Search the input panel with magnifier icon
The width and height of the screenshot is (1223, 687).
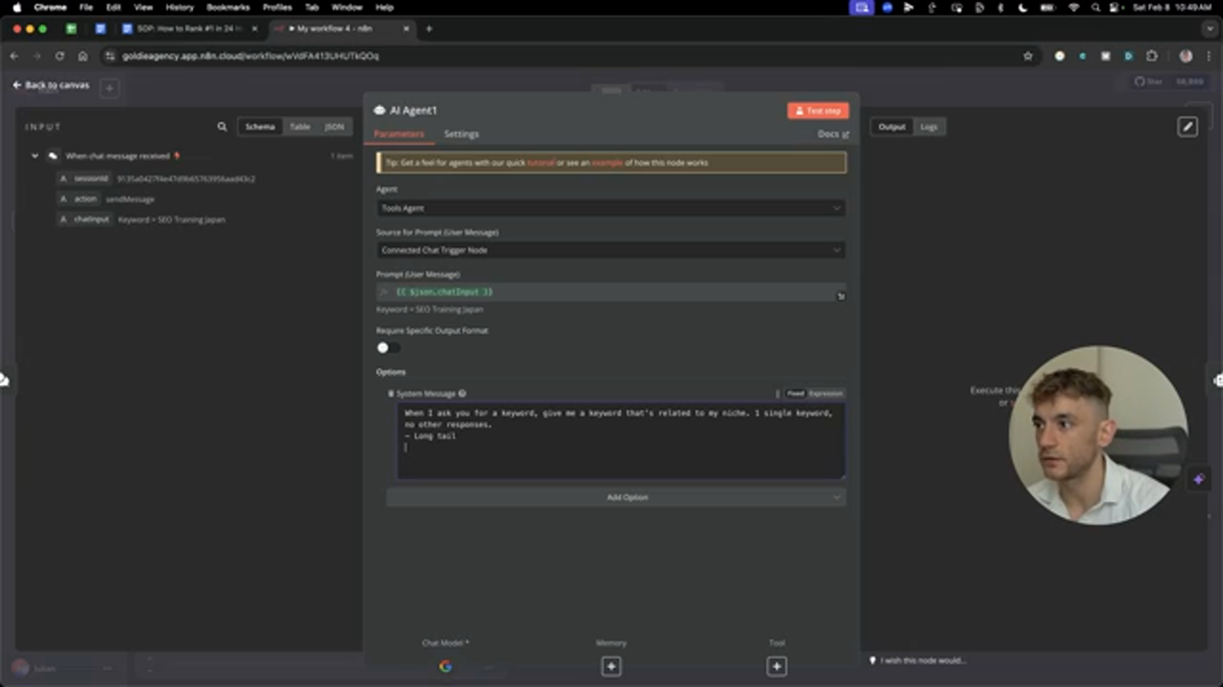pyautogui.click(x=222, y=126)
